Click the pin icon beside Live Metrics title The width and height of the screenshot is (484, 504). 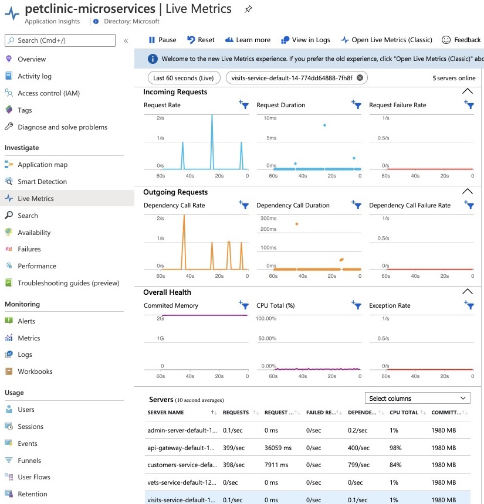point(248,9)
